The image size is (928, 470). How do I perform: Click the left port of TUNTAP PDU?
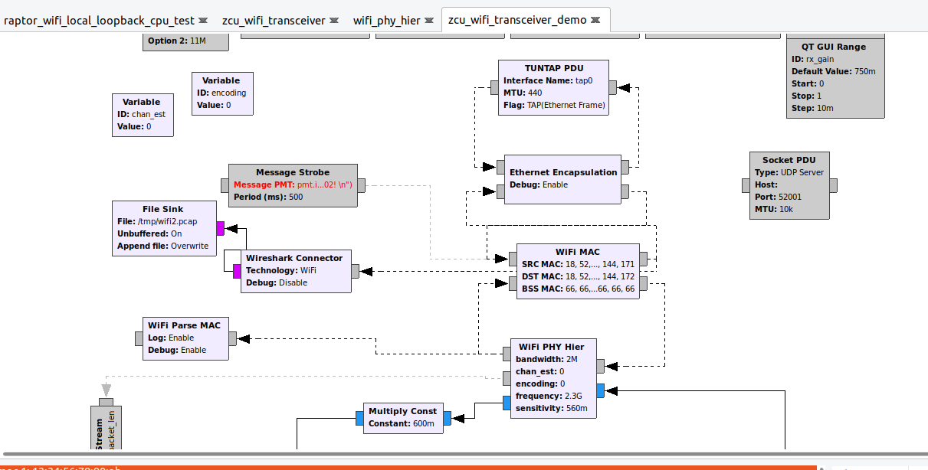tap(494, 87)
